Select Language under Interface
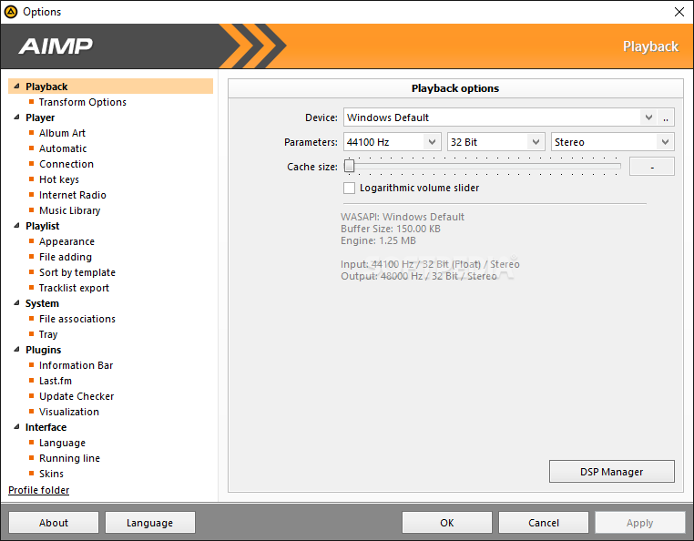The width and height of the screenshot is (694, 541). click(x=63, y=443)
